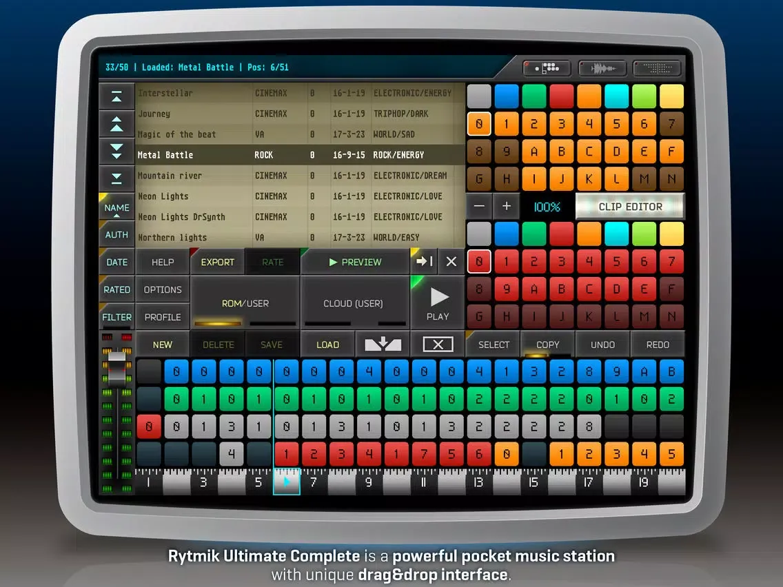Viewport: 783px width, 587px height.
Task: Select red clip pad A
Action: 533,289
